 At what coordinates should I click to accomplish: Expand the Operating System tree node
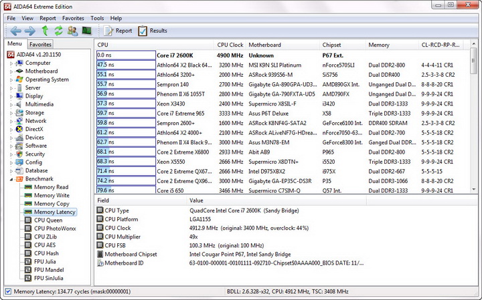tap(11, 80)
